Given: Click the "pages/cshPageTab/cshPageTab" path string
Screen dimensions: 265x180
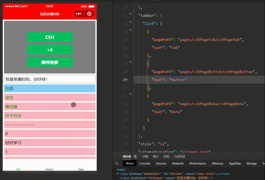Looking at the screenshot, I should point(210,40).
